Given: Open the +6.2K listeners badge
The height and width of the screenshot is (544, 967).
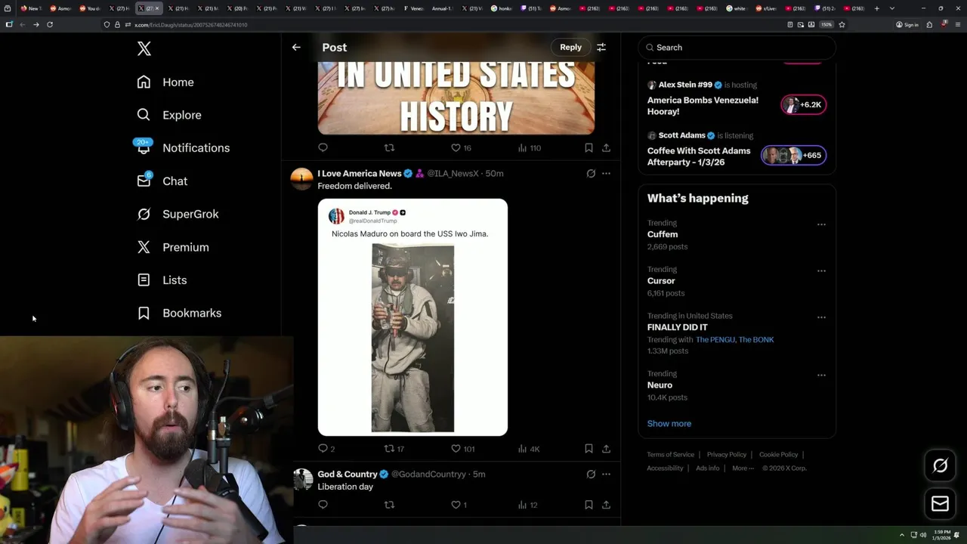Looking at the screenshot, I should click(x=804, y=105).
